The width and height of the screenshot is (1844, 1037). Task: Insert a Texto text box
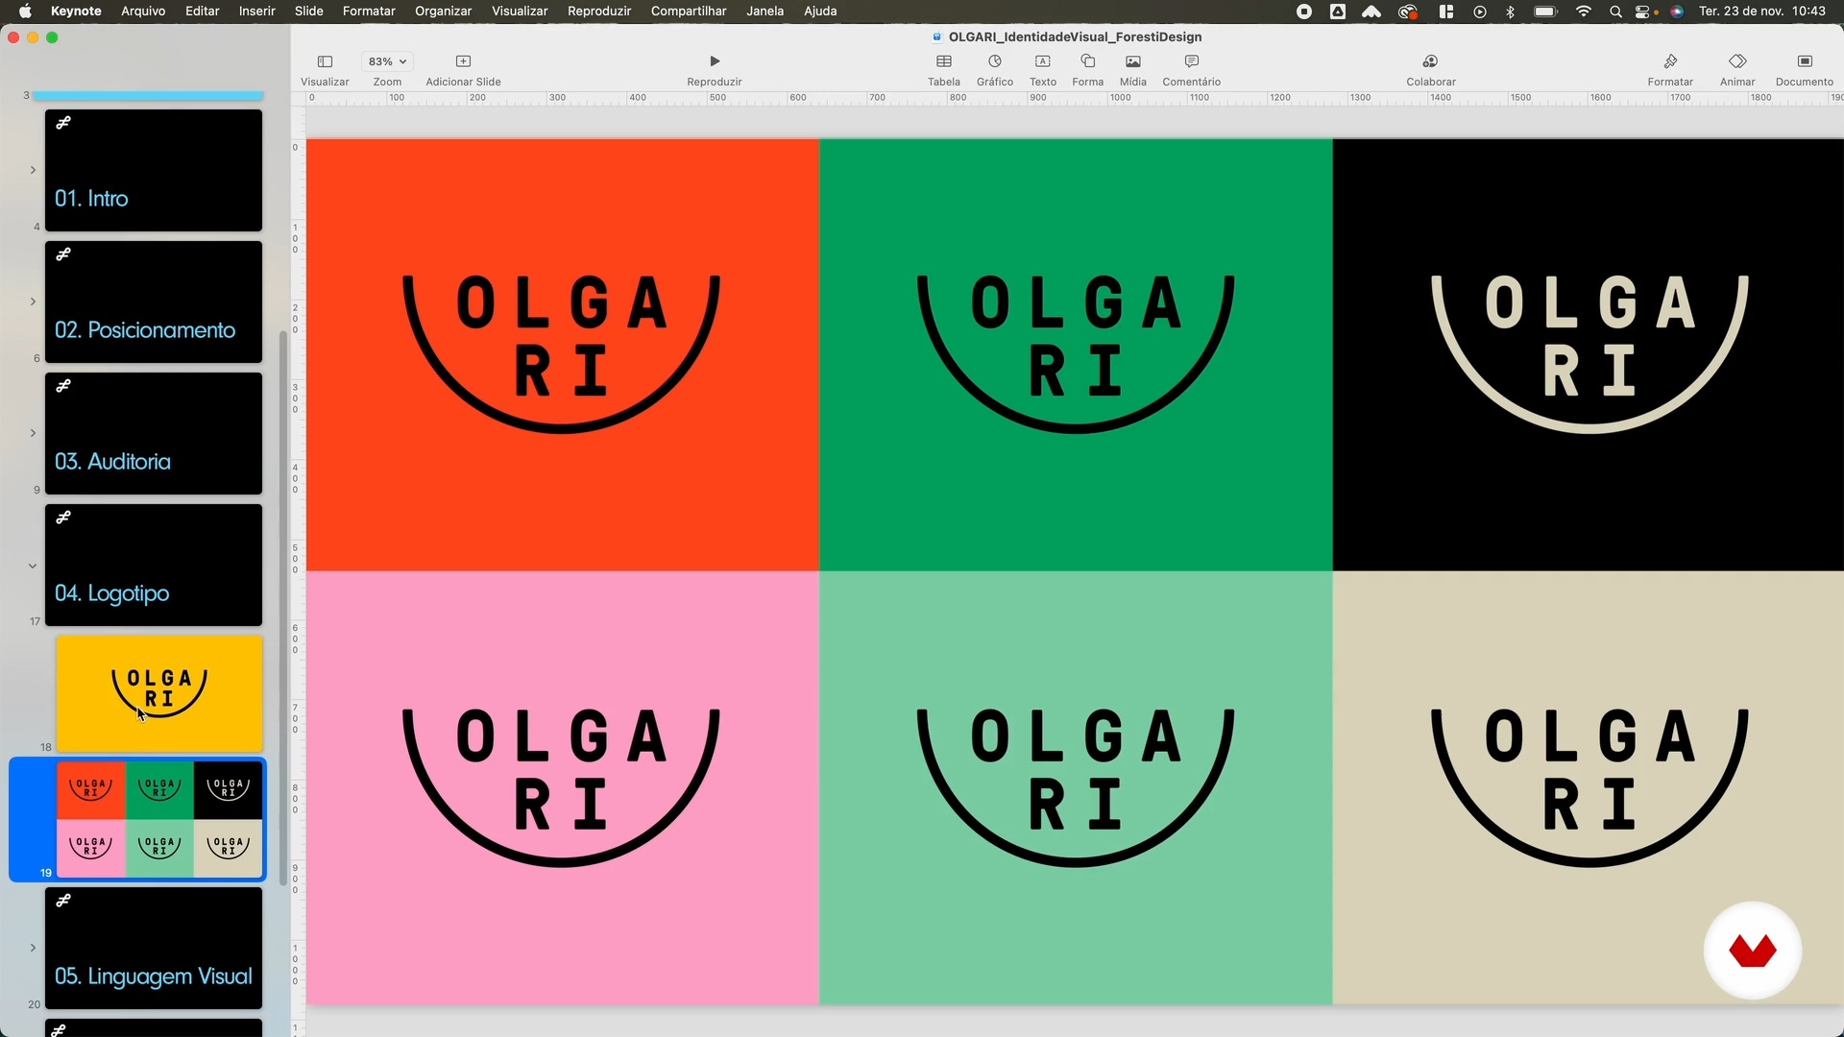point(1042,61)
